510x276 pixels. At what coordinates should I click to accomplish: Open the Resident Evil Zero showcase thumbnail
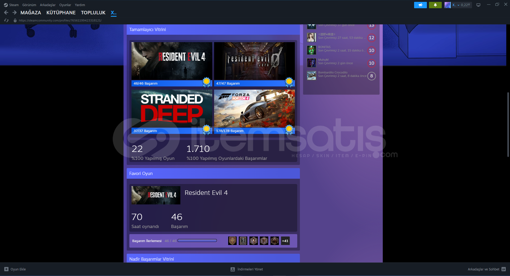click(254, 61)
